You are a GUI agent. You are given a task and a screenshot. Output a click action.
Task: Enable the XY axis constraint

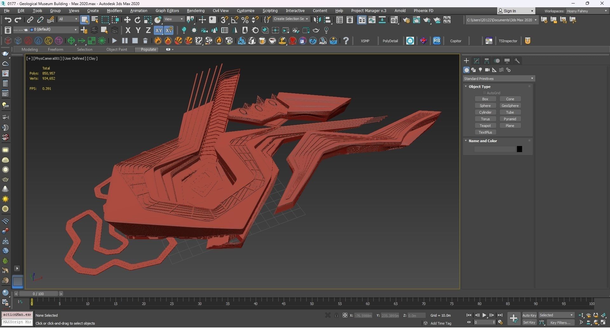158,30
